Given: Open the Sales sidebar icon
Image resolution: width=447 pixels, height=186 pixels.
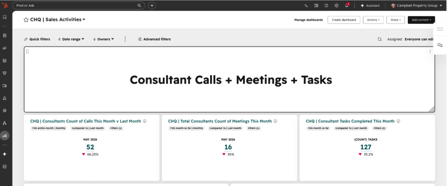Looking at the screenshot, I should tap(5, 73).
